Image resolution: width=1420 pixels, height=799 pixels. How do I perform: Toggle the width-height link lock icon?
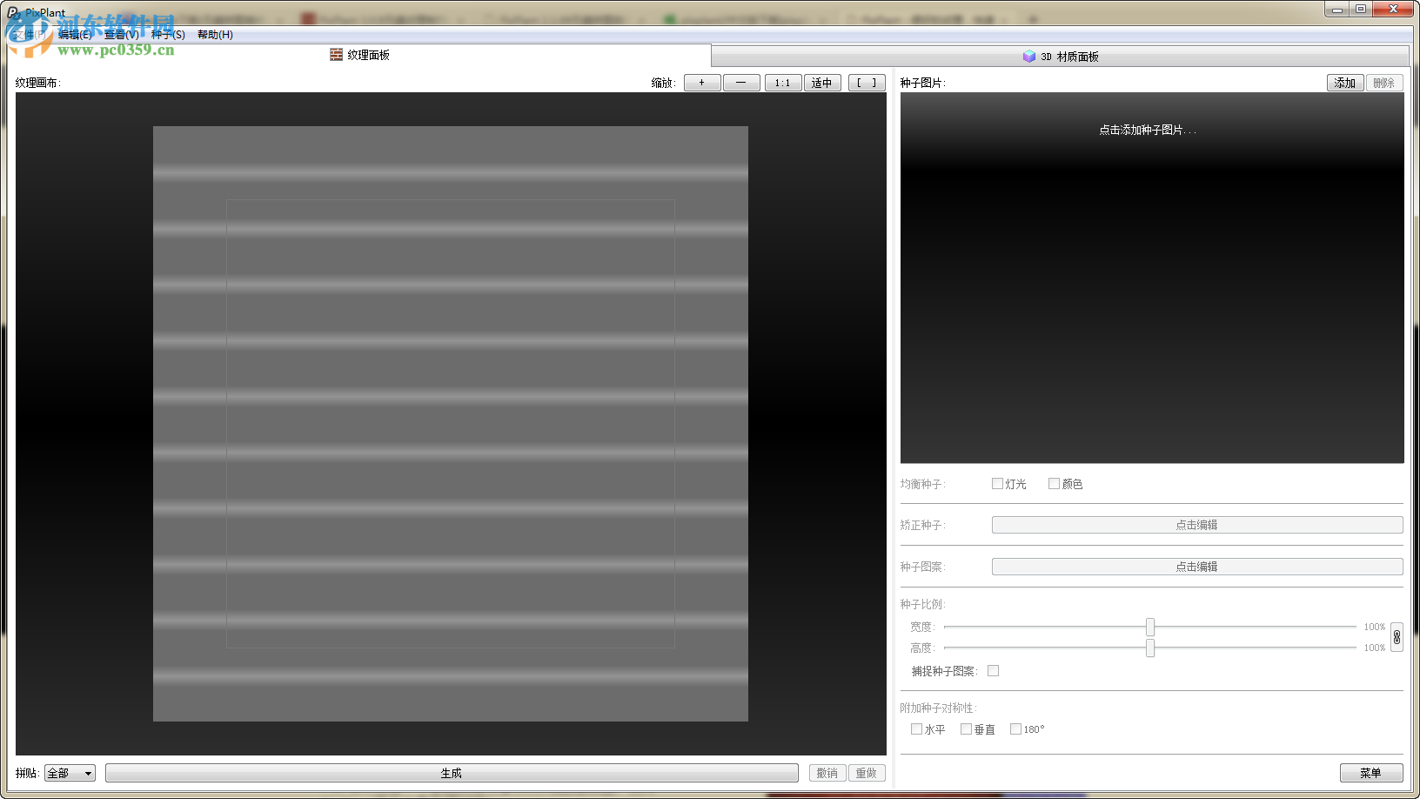coord(1397,637)
